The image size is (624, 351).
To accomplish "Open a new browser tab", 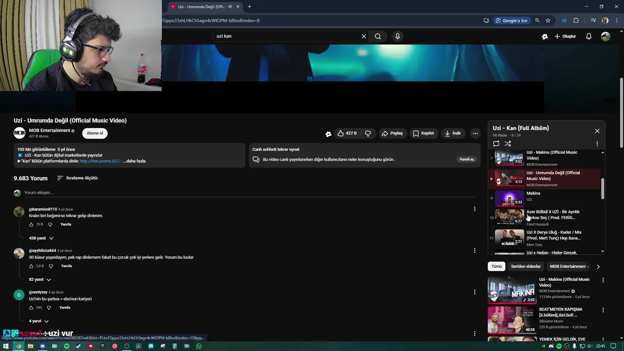I will [250, 7].
